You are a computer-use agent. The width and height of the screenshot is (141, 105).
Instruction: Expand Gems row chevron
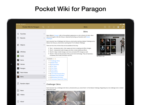(44, 60)
